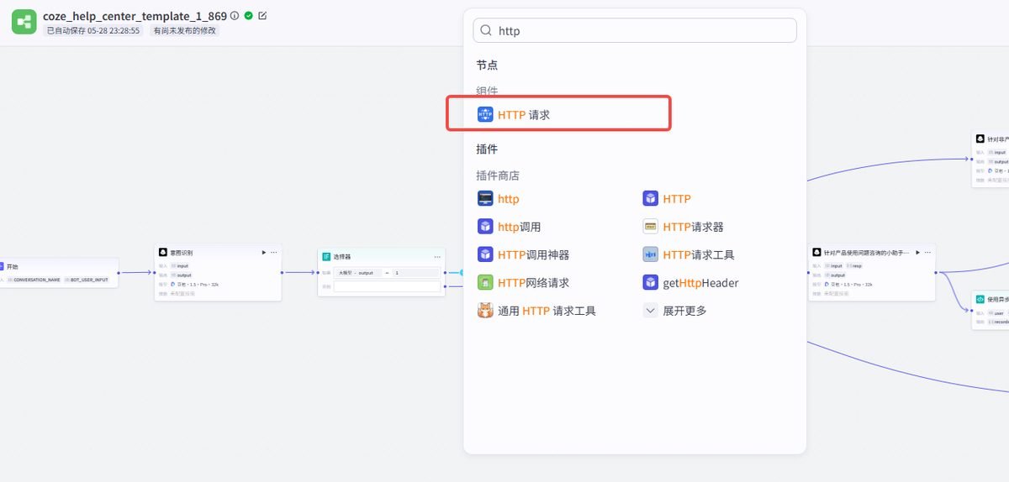The image size is (1009, 482).
Task: Open 针对产品使用问题咨询的小助手 node options menu
Action: pyautogui.click(x=928, y=252)
